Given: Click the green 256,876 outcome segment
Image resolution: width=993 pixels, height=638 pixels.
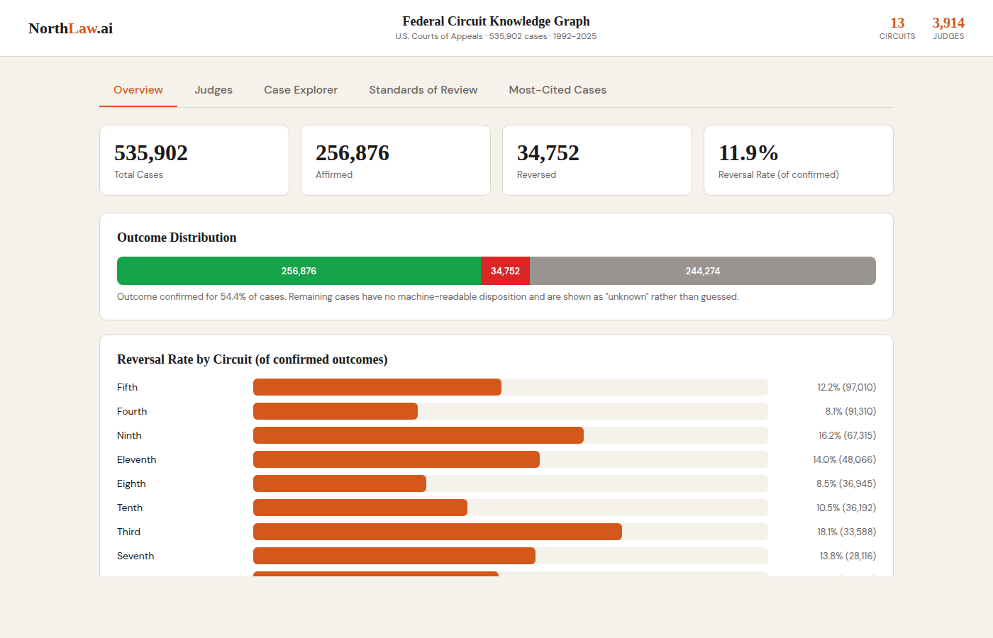Looking at the screenshot, I should 299,271.
